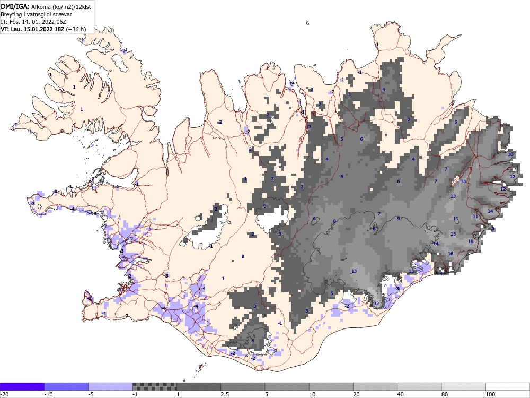This screenshot has height=398, width=530.
Task: Click the map value '16' in the southeast
Action: pos(450,254)
